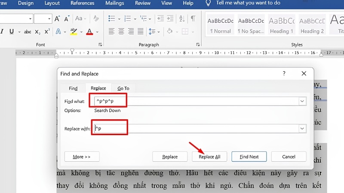The image size is (344, 193).
Task: Apply underline formatting
Action: [12, 32]
